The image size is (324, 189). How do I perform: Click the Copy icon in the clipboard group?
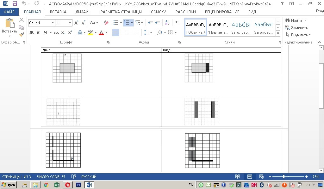click(21, 27)
